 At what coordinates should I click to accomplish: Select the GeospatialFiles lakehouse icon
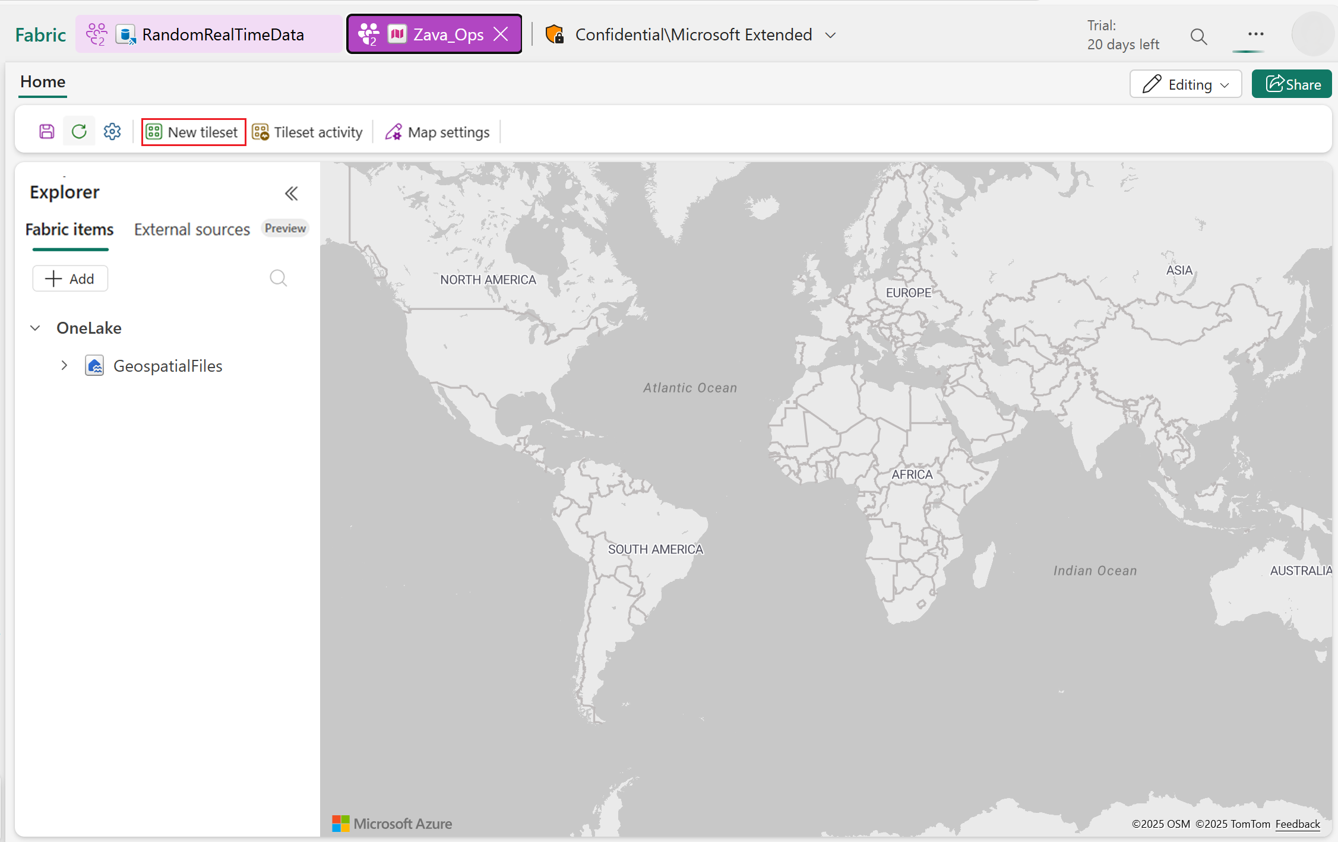[x=94, y=365]
